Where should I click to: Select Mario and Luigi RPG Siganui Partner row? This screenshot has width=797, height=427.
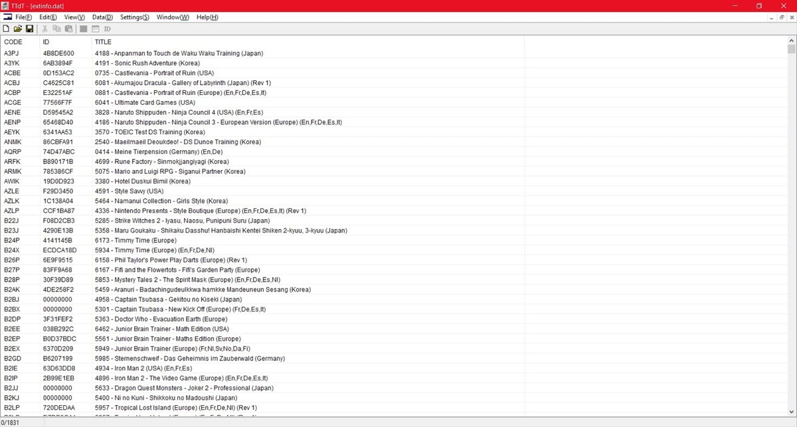(x=393, y=171)
